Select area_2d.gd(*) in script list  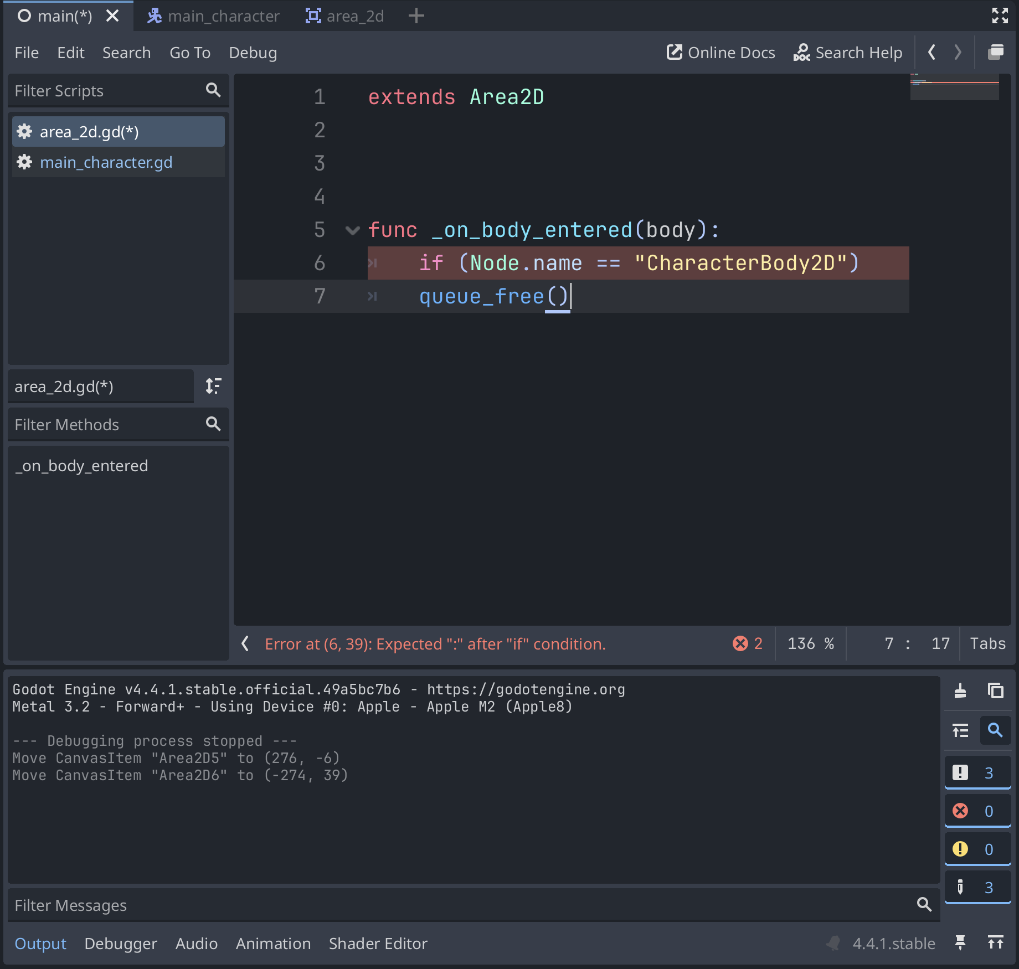point(118,132)
